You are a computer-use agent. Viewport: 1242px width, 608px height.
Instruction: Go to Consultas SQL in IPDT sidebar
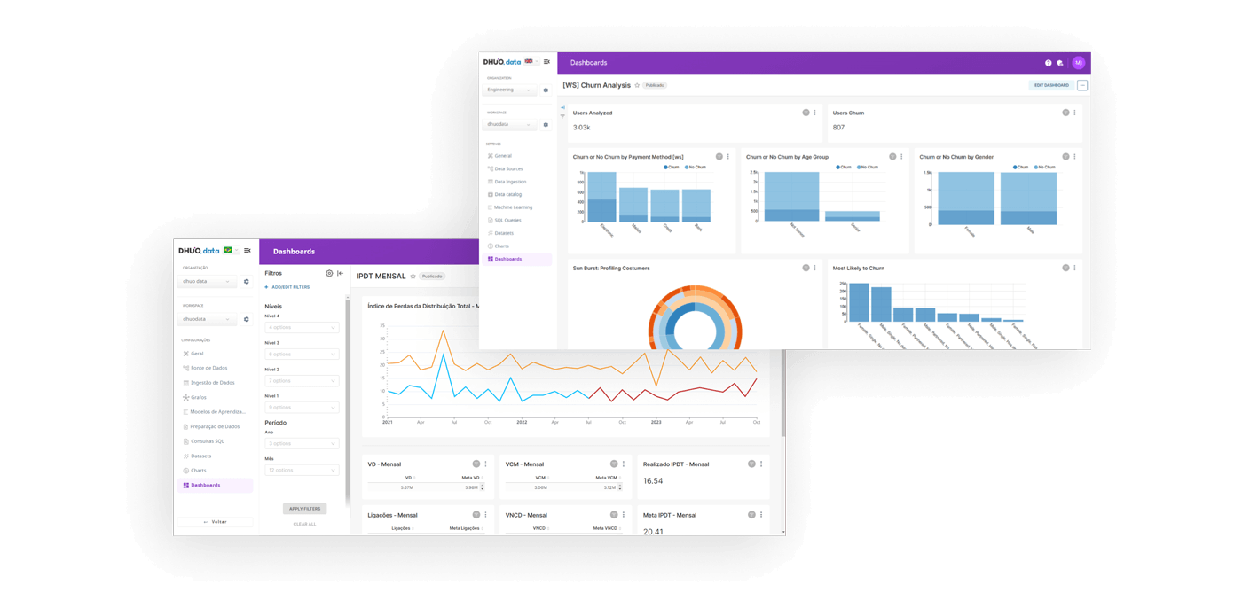coord(206,441)
